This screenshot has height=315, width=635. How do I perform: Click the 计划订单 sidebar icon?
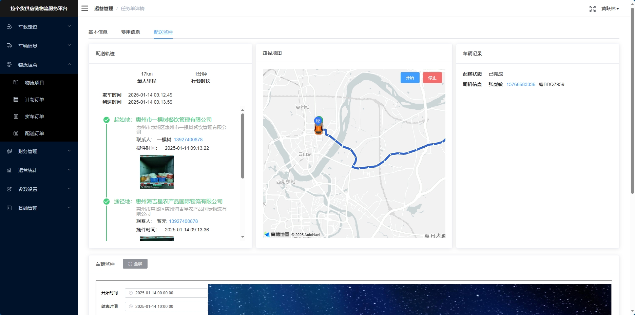tap(16, 99)
